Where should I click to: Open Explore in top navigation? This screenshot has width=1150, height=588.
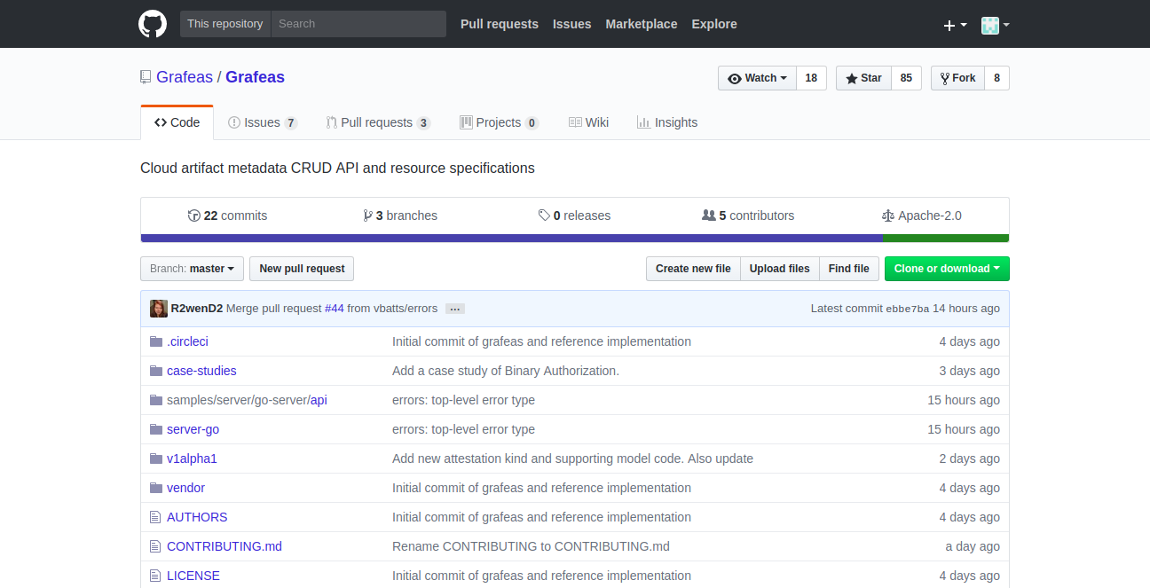(x=714, y=24)
